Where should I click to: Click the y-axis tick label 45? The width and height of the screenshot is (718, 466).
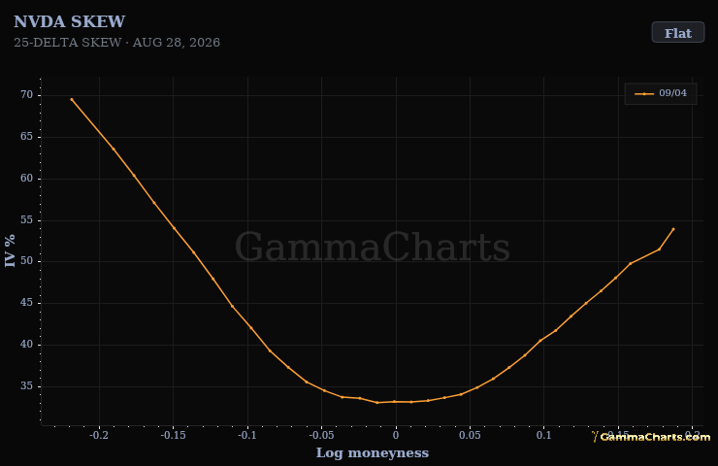(26, 303)
